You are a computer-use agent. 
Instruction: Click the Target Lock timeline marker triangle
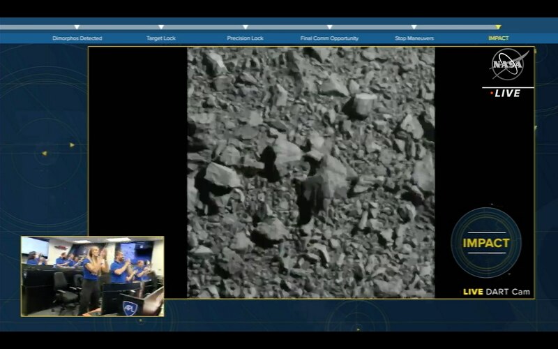tap(161, 27)
